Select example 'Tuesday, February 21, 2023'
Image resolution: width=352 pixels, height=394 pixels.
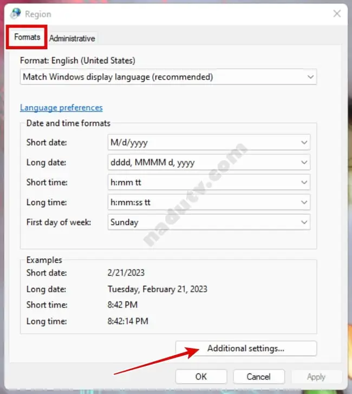pos(158,289)
